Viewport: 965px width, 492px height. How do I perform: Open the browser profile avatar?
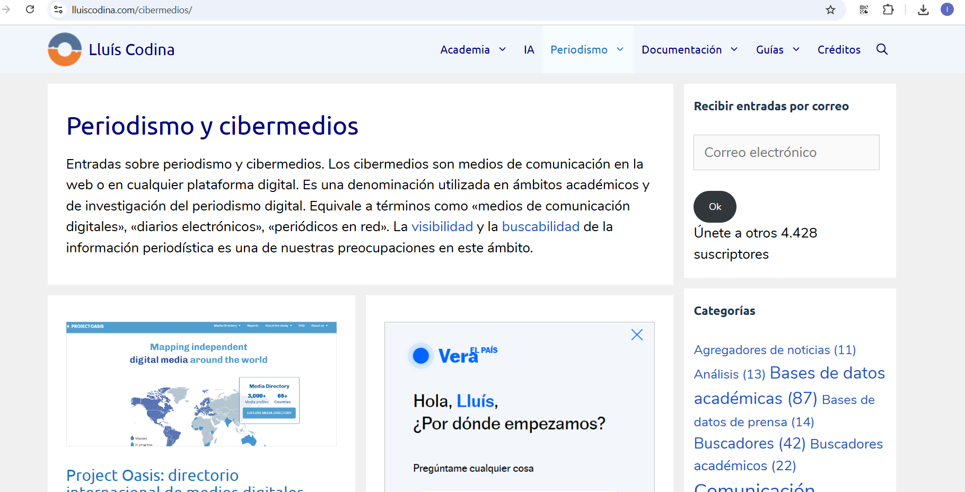[947, 10]
